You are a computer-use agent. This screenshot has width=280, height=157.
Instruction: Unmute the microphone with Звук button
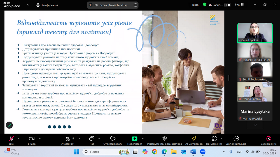(11, 139)
